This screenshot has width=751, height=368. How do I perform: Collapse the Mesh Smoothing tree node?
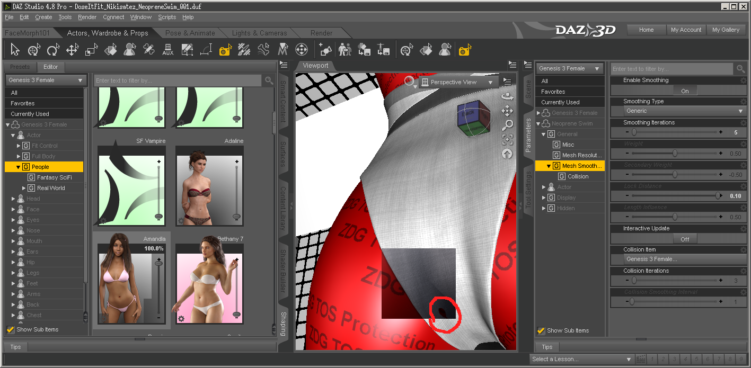(549, 166)
